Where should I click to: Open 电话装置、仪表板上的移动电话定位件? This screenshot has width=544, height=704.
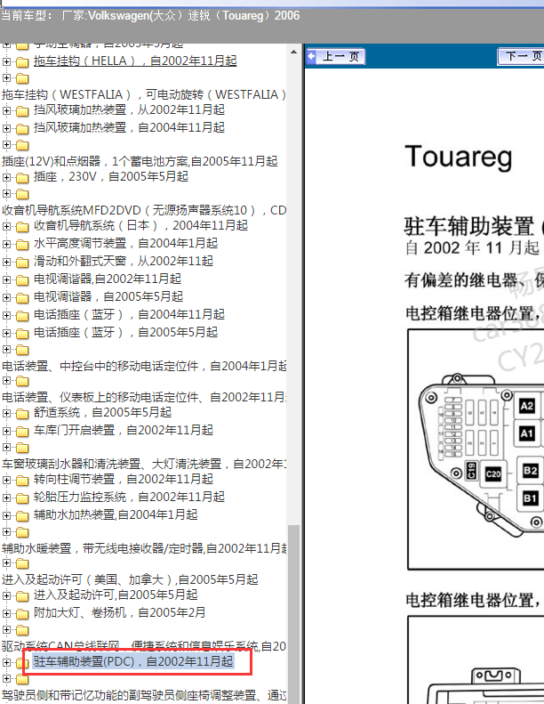pos(144,397)
